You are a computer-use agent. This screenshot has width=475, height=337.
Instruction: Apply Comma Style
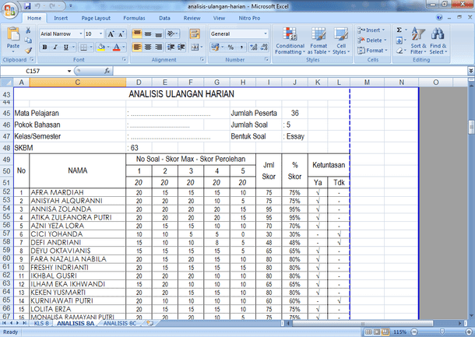pos(241,47)
